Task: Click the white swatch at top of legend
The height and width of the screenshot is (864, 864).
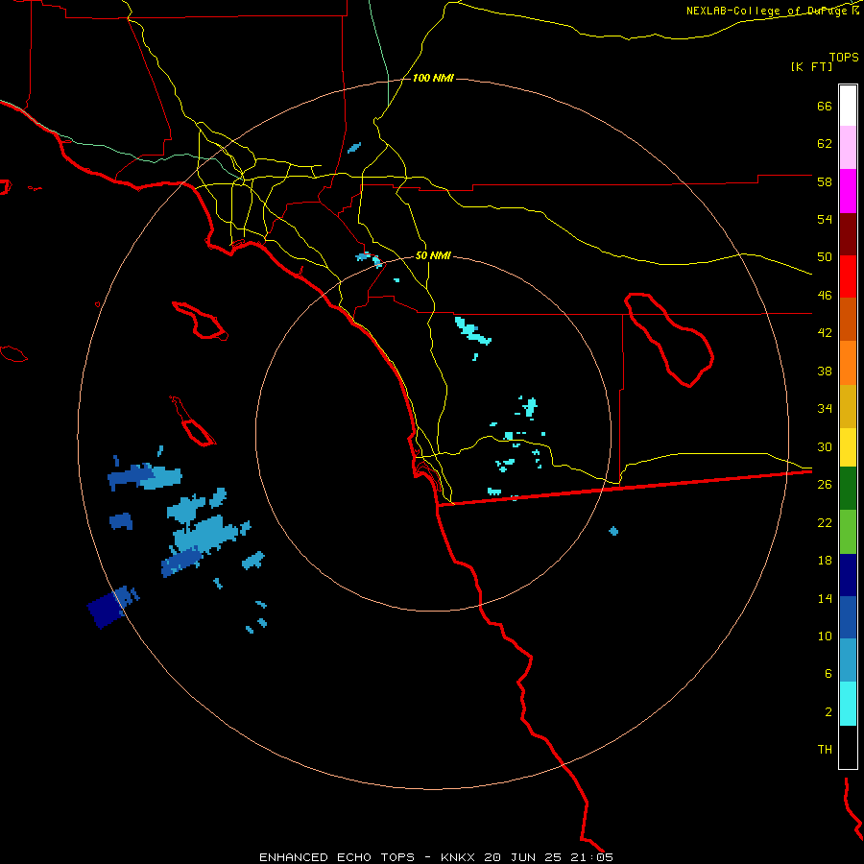Action: [x=848, y=106]
